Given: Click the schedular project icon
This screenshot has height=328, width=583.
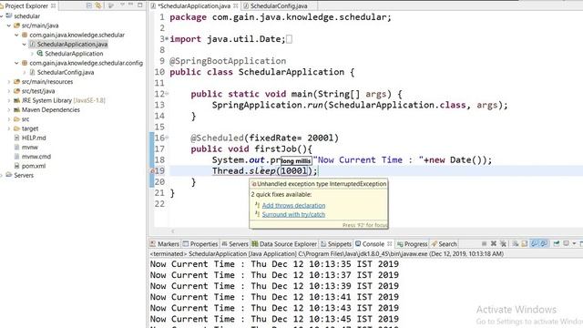Looking at the screenshot, I should [9, 16].
